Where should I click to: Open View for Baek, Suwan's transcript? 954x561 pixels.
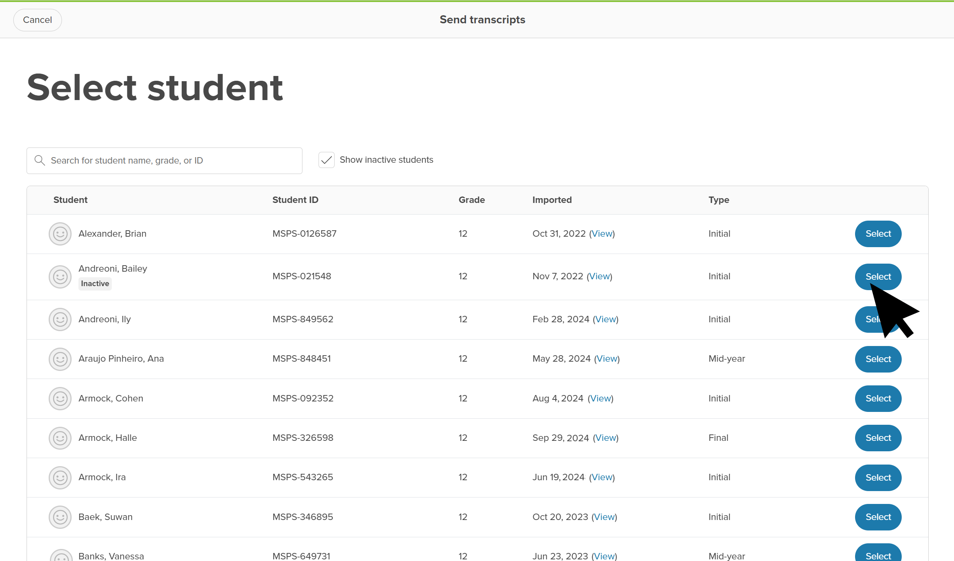(x=604, y=517)
